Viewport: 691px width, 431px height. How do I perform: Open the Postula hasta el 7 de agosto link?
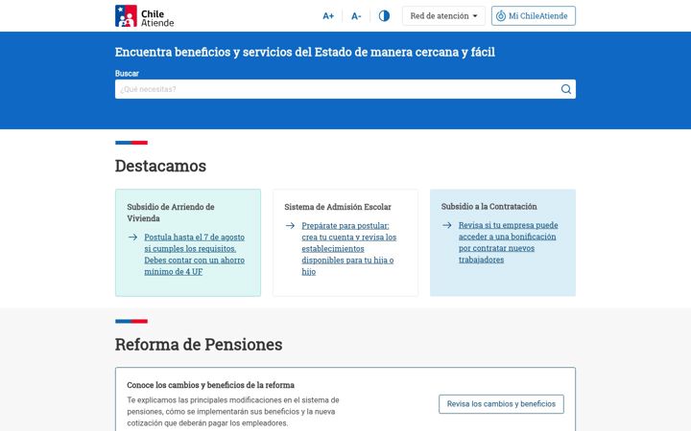point(194,254)
